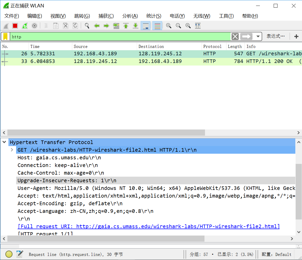Open the capture options gear
Screen dimensions: 302x260
tap(34, 26)
